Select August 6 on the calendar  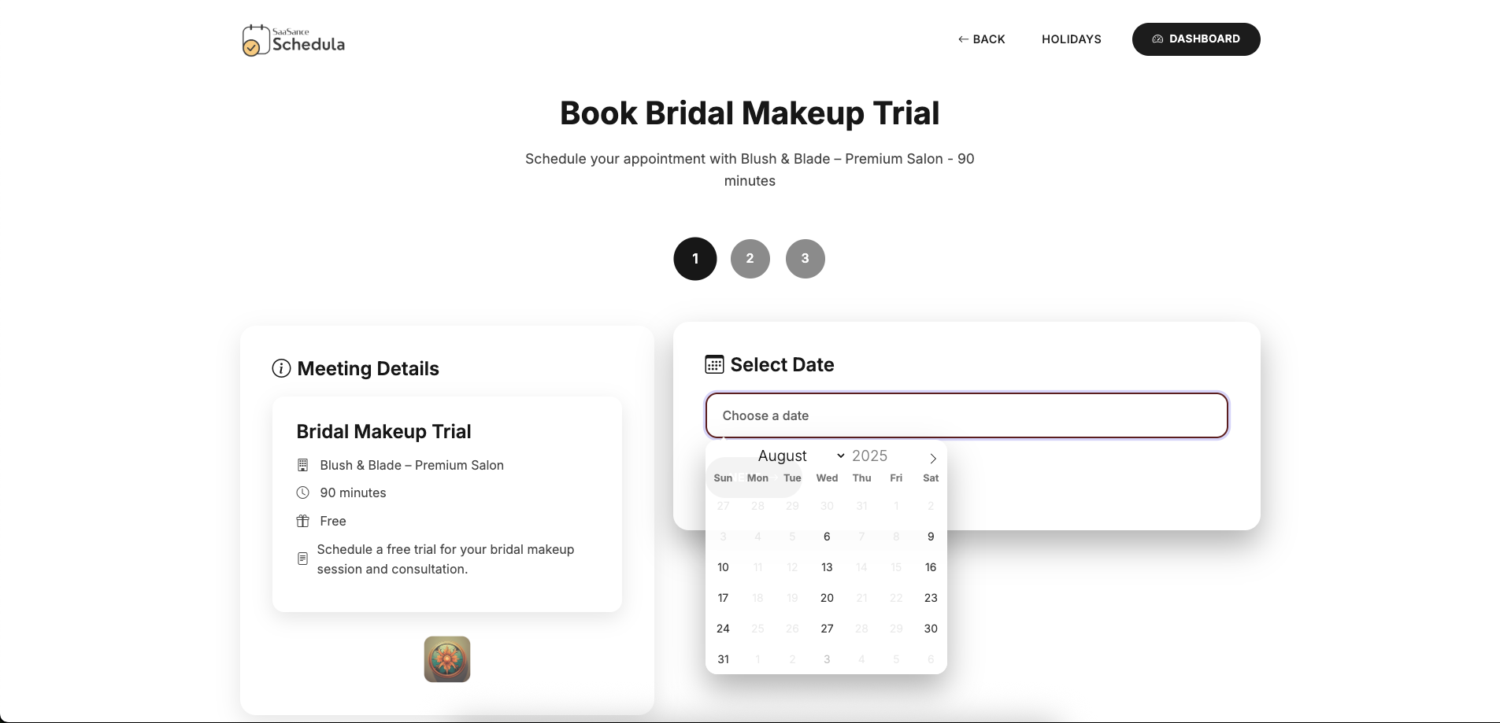[x=826, y=536]
